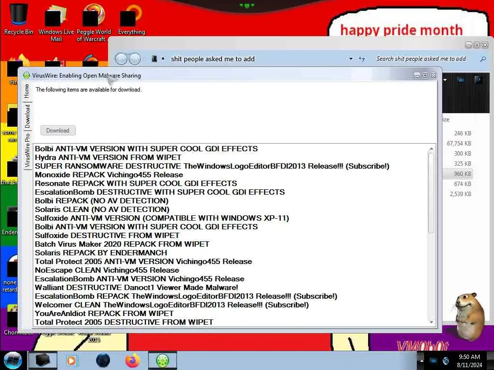Open the Explorer view options dropdown arrow
The height and width of the screenshot is (370, 494).
pos(445,80)
